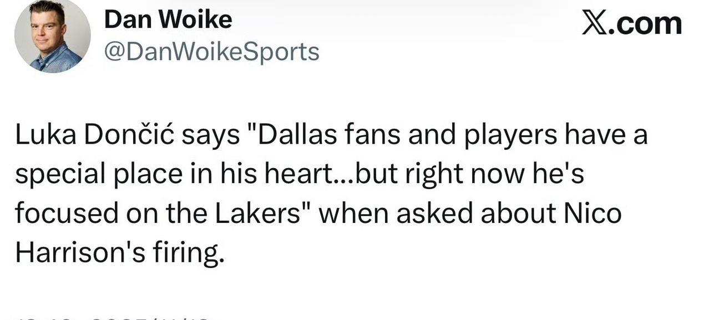
Task: Open the Dan Woike display name
Action: [168, 20]
